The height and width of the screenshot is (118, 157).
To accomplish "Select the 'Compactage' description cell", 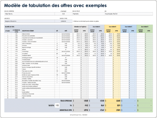I will point(38,52).
